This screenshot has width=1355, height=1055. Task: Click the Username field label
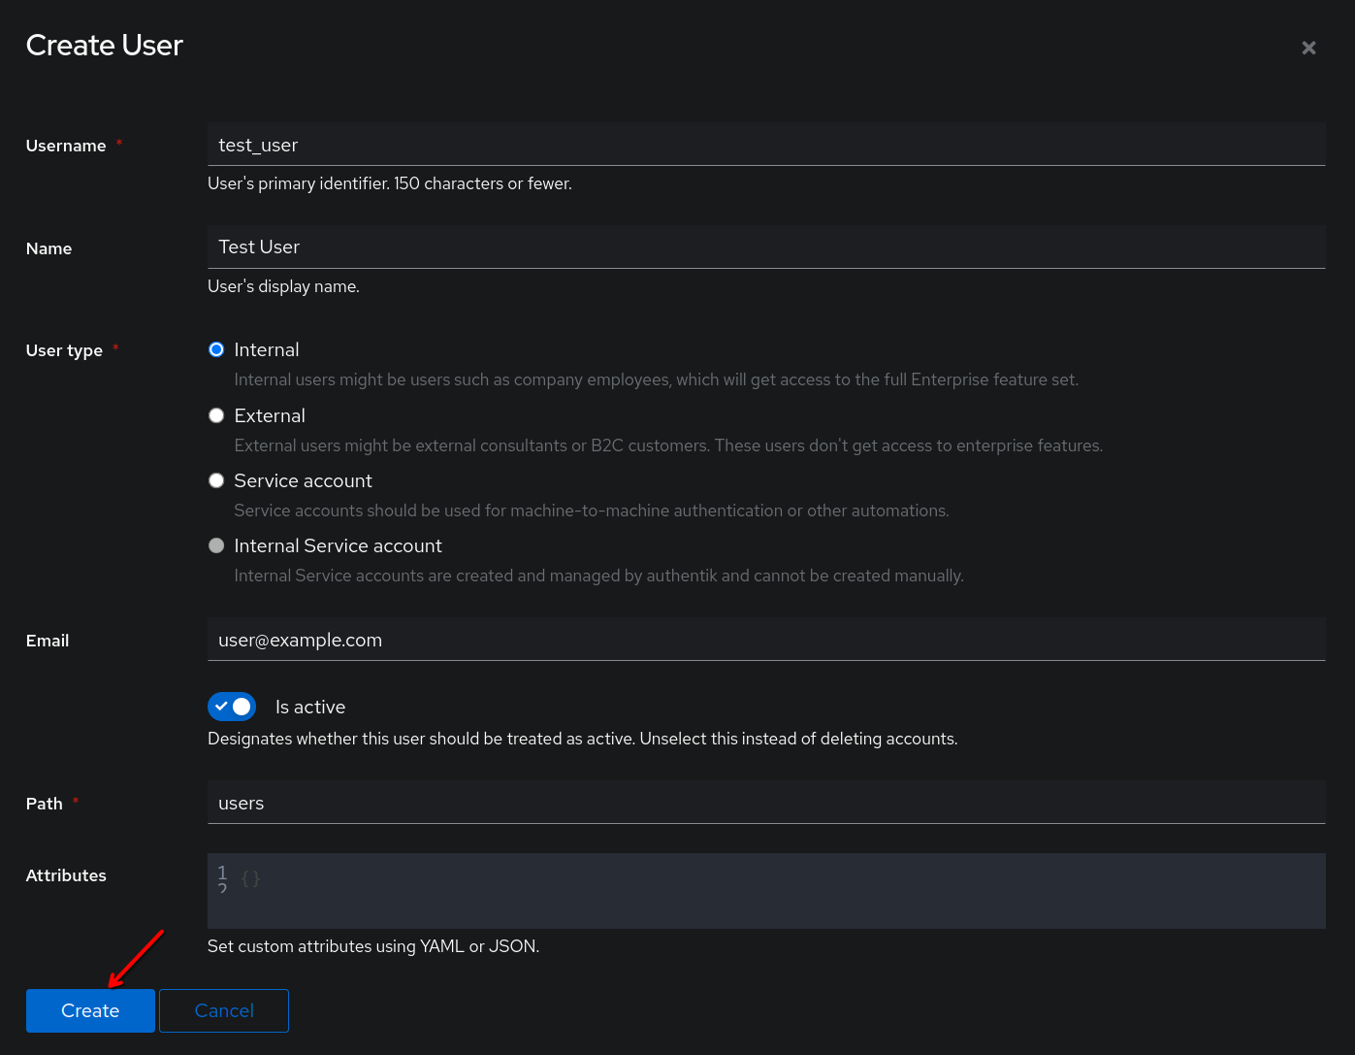(66, 146)
